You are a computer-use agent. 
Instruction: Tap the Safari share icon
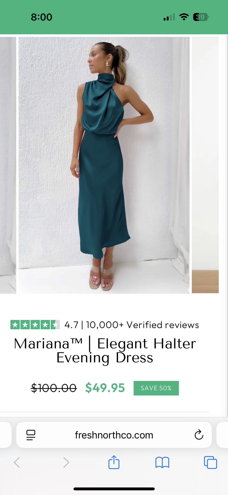114,462
